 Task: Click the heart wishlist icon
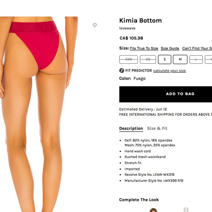pyautogui.click(x=95, y=25)
